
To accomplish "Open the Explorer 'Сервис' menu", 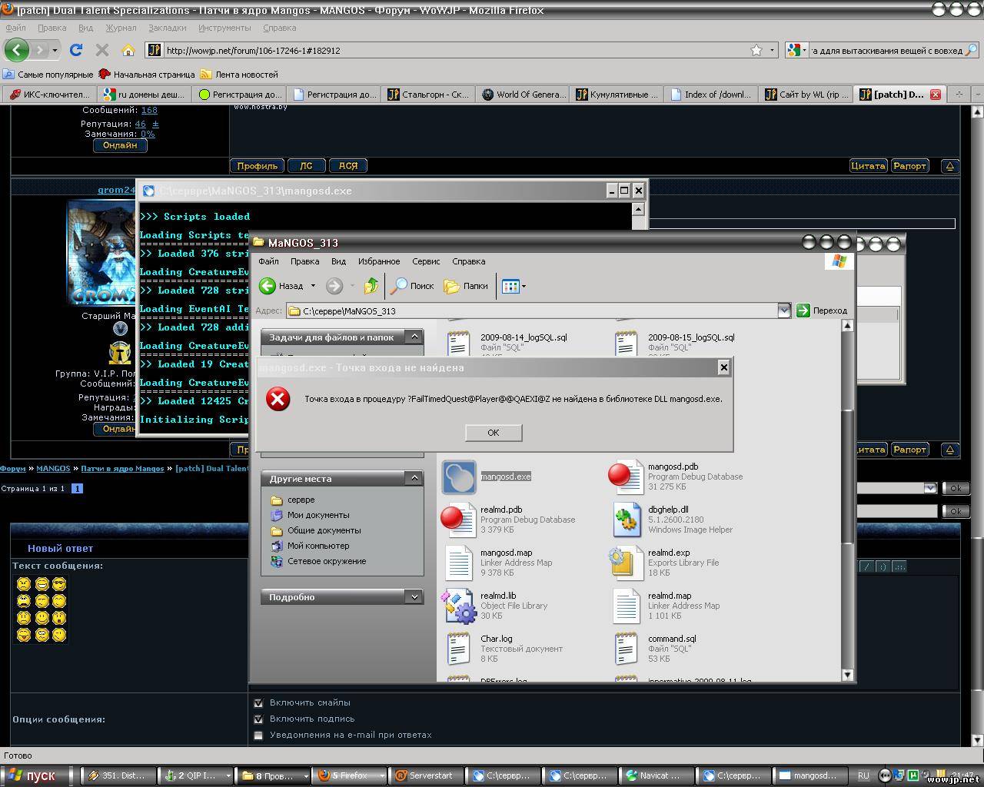I will pos(426,261).
